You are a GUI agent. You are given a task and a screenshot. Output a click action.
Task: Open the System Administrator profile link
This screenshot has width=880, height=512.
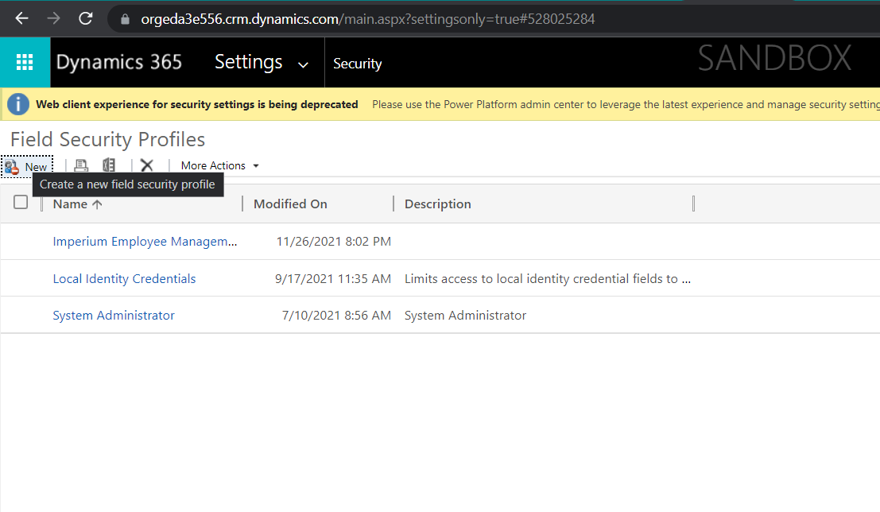(x=114, y=316)
